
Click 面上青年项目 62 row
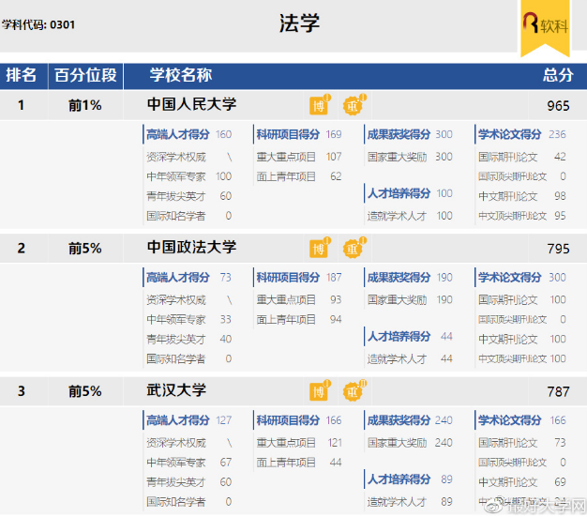click(299, 176)
